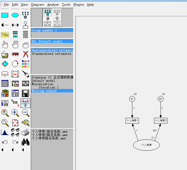Select the draw path single-headed arrow tool

tap(5, 25)
